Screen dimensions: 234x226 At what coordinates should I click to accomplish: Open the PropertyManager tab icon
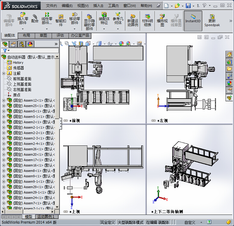point(13,44)
